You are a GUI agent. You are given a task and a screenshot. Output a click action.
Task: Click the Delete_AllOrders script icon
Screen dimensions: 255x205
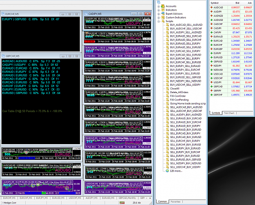tap(167, 92)
